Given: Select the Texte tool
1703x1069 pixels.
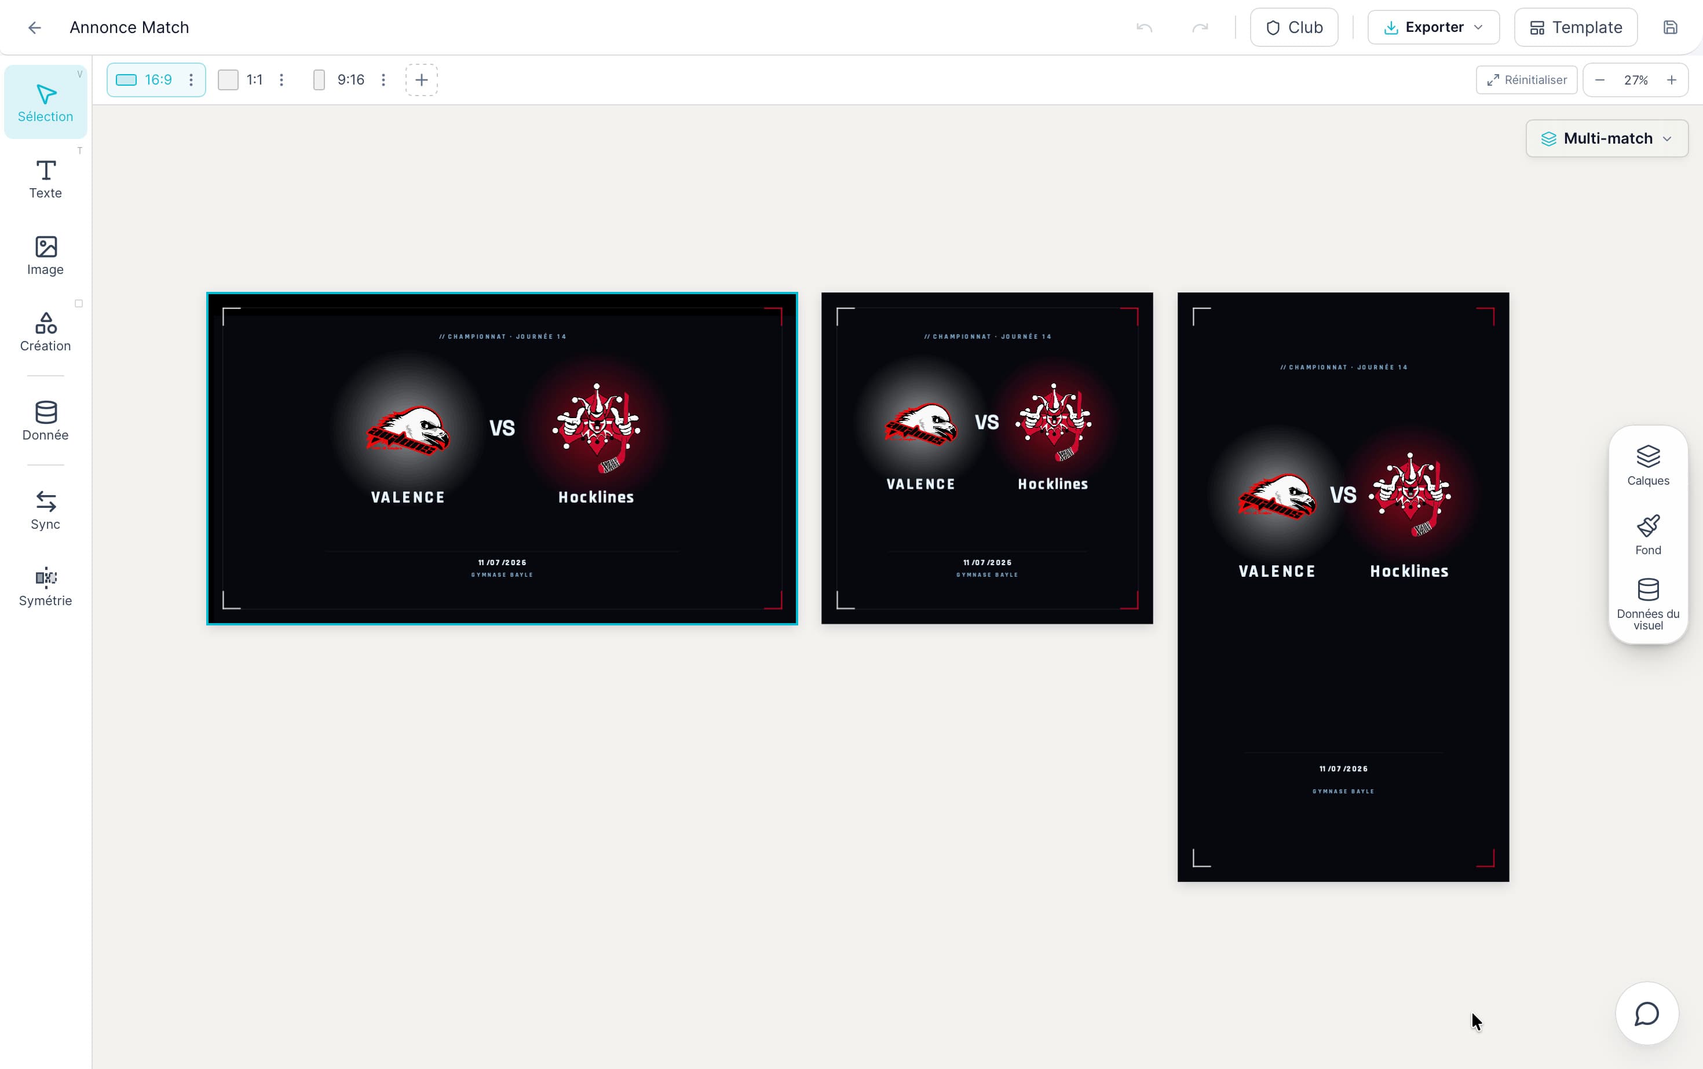Looking at the screenshot, I should (45, 179).
